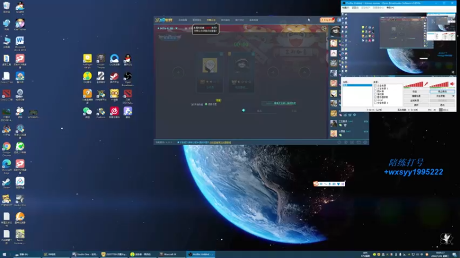Click Stop Streaming button in OBS
Viewport: 460px width, 258px height.
(x=442, y=92)
